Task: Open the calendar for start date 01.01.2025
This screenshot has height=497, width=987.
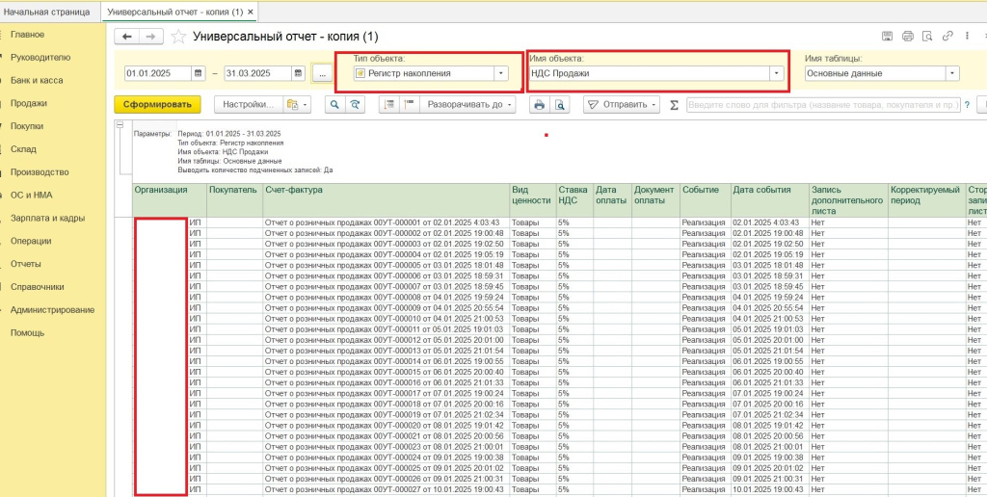Action: coord(199,73)
